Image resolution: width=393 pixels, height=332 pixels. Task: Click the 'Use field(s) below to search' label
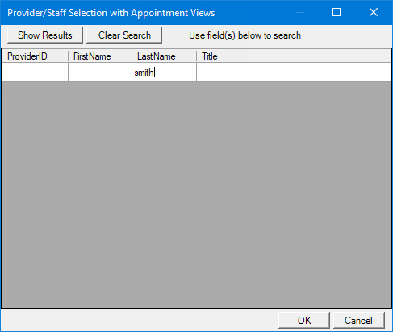point(245,35)
